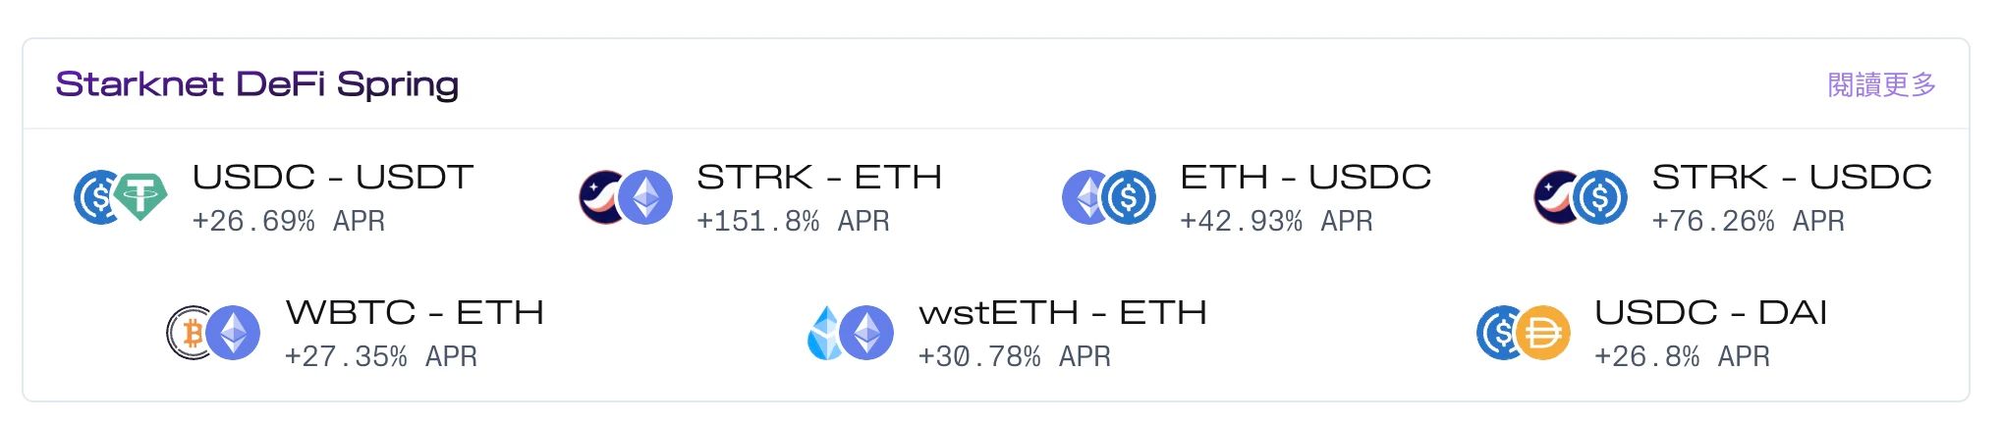This screenshot has height=424, width=2002.
Task: Click the +151.8% APR label
Action: click(793, 222)
